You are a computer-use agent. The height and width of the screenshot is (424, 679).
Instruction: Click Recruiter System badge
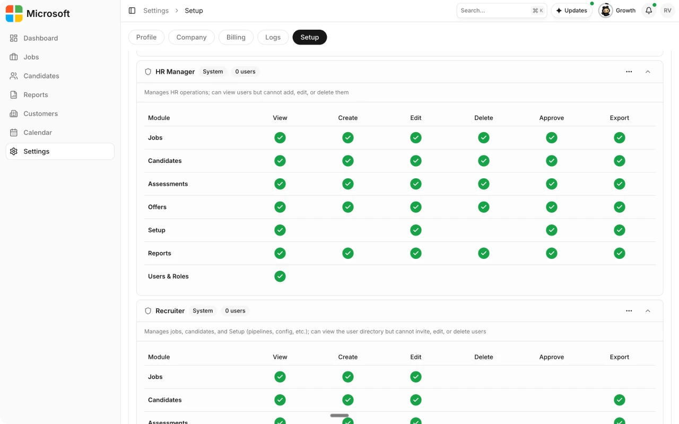point(203,311)
